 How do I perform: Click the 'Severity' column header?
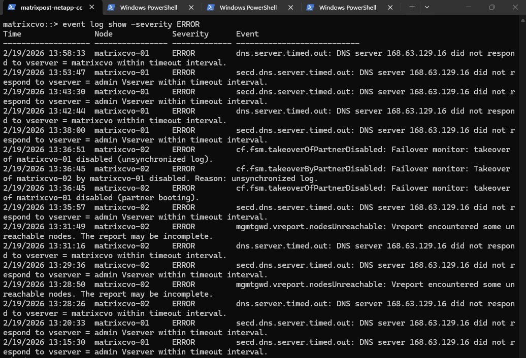[x=190, y=34]
